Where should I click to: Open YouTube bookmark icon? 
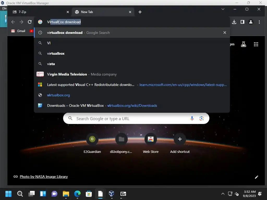pos(31,31)
